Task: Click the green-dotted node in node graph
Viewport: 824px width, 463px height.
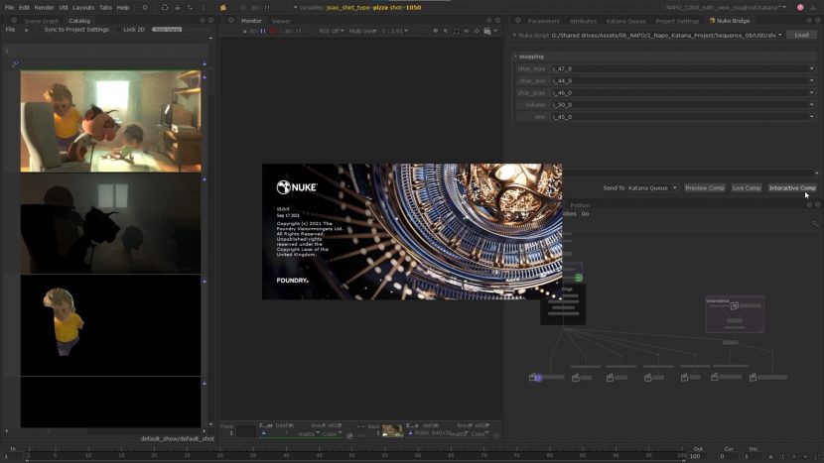Action: coord(577,278)
